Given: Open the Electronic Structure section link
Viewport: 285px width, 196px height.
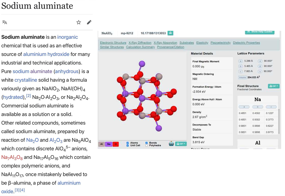Looking at the screenshot, I should (113, 43).
